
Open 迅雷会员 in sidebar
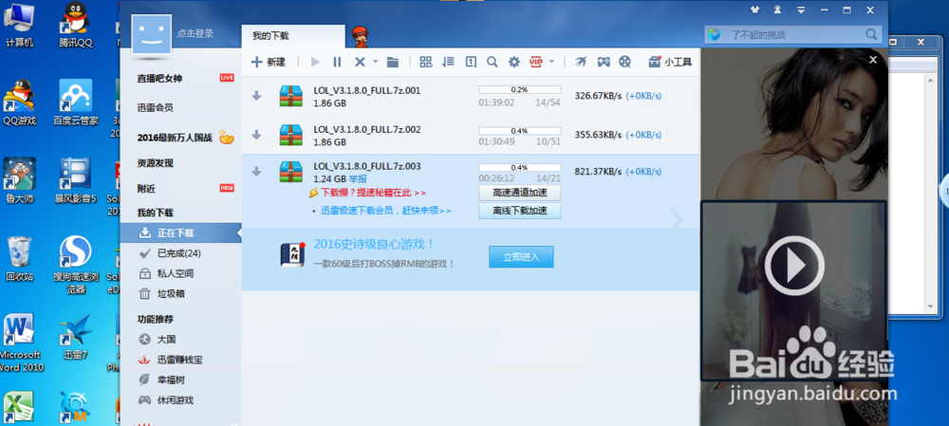coord(155,107)
